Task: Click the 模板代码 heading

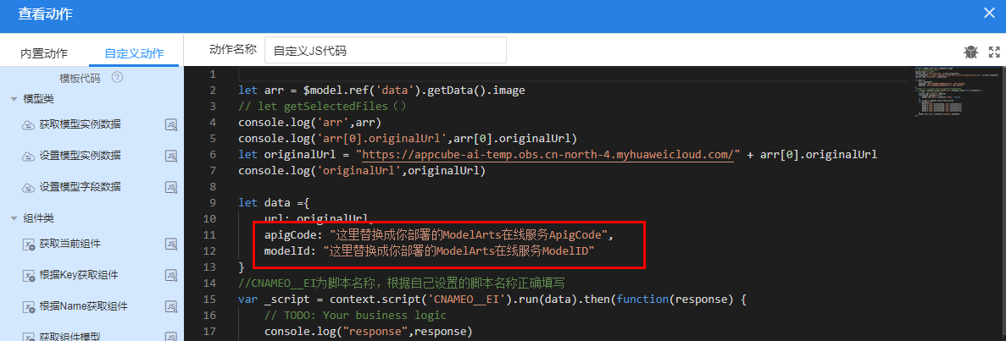Action: (x=80, y=78)
